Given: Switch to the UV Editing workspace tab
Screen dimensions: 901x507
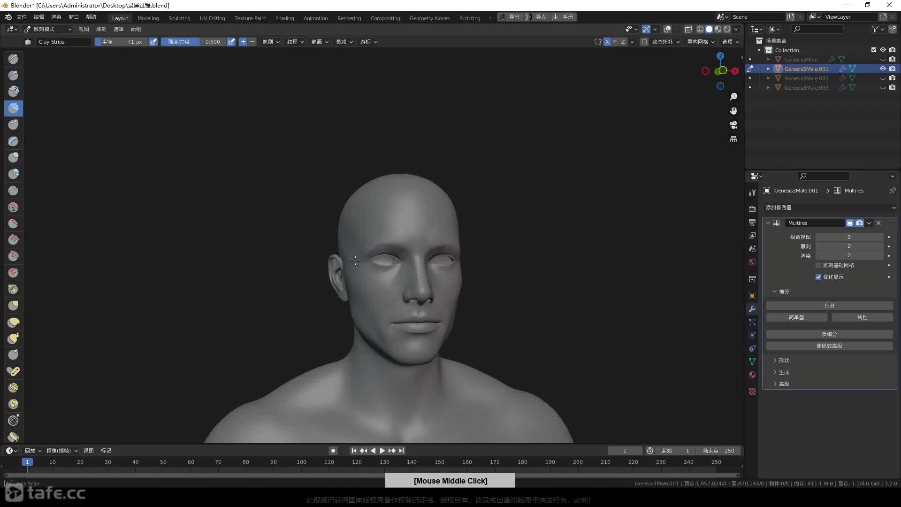Looking at the screenshot, I should (212, 18).
